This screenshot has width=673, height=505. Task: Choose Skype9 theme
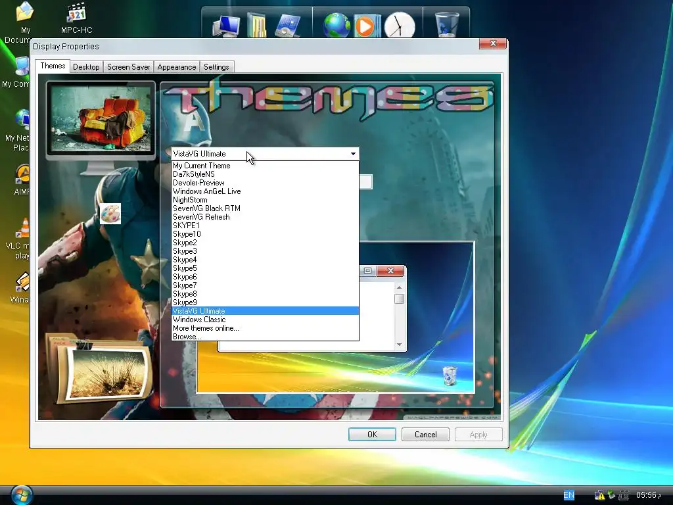[x=265, y=302]
